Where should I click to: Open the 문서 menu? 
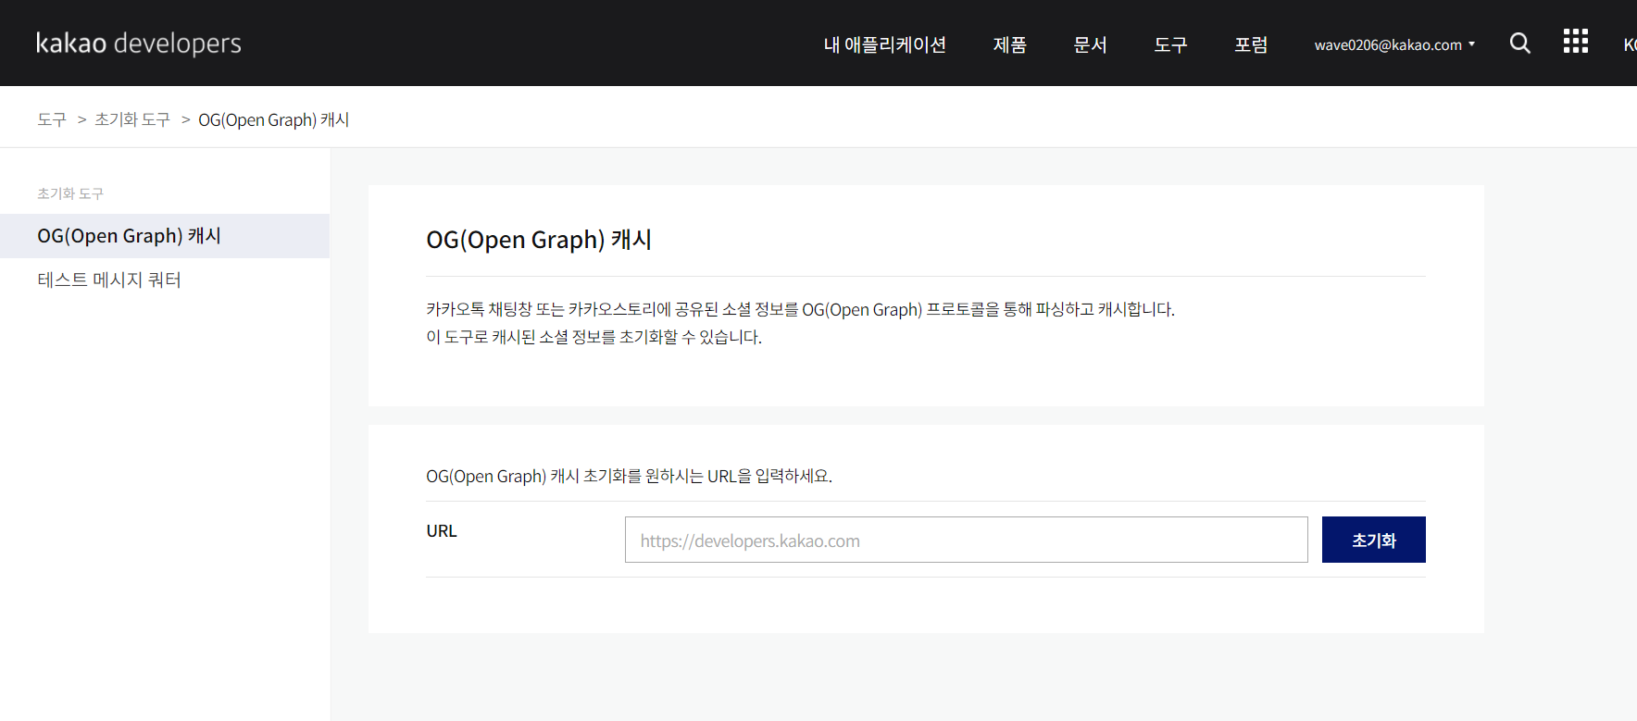coord(1091,44)
